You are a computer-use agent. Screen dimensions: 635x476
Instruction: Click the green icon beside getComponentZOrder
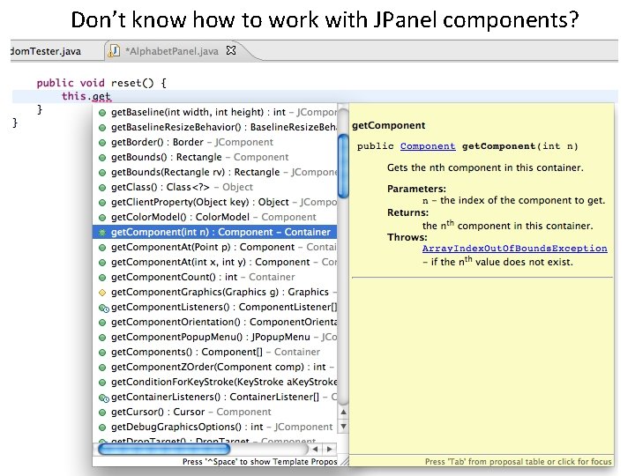click(102, 368)
